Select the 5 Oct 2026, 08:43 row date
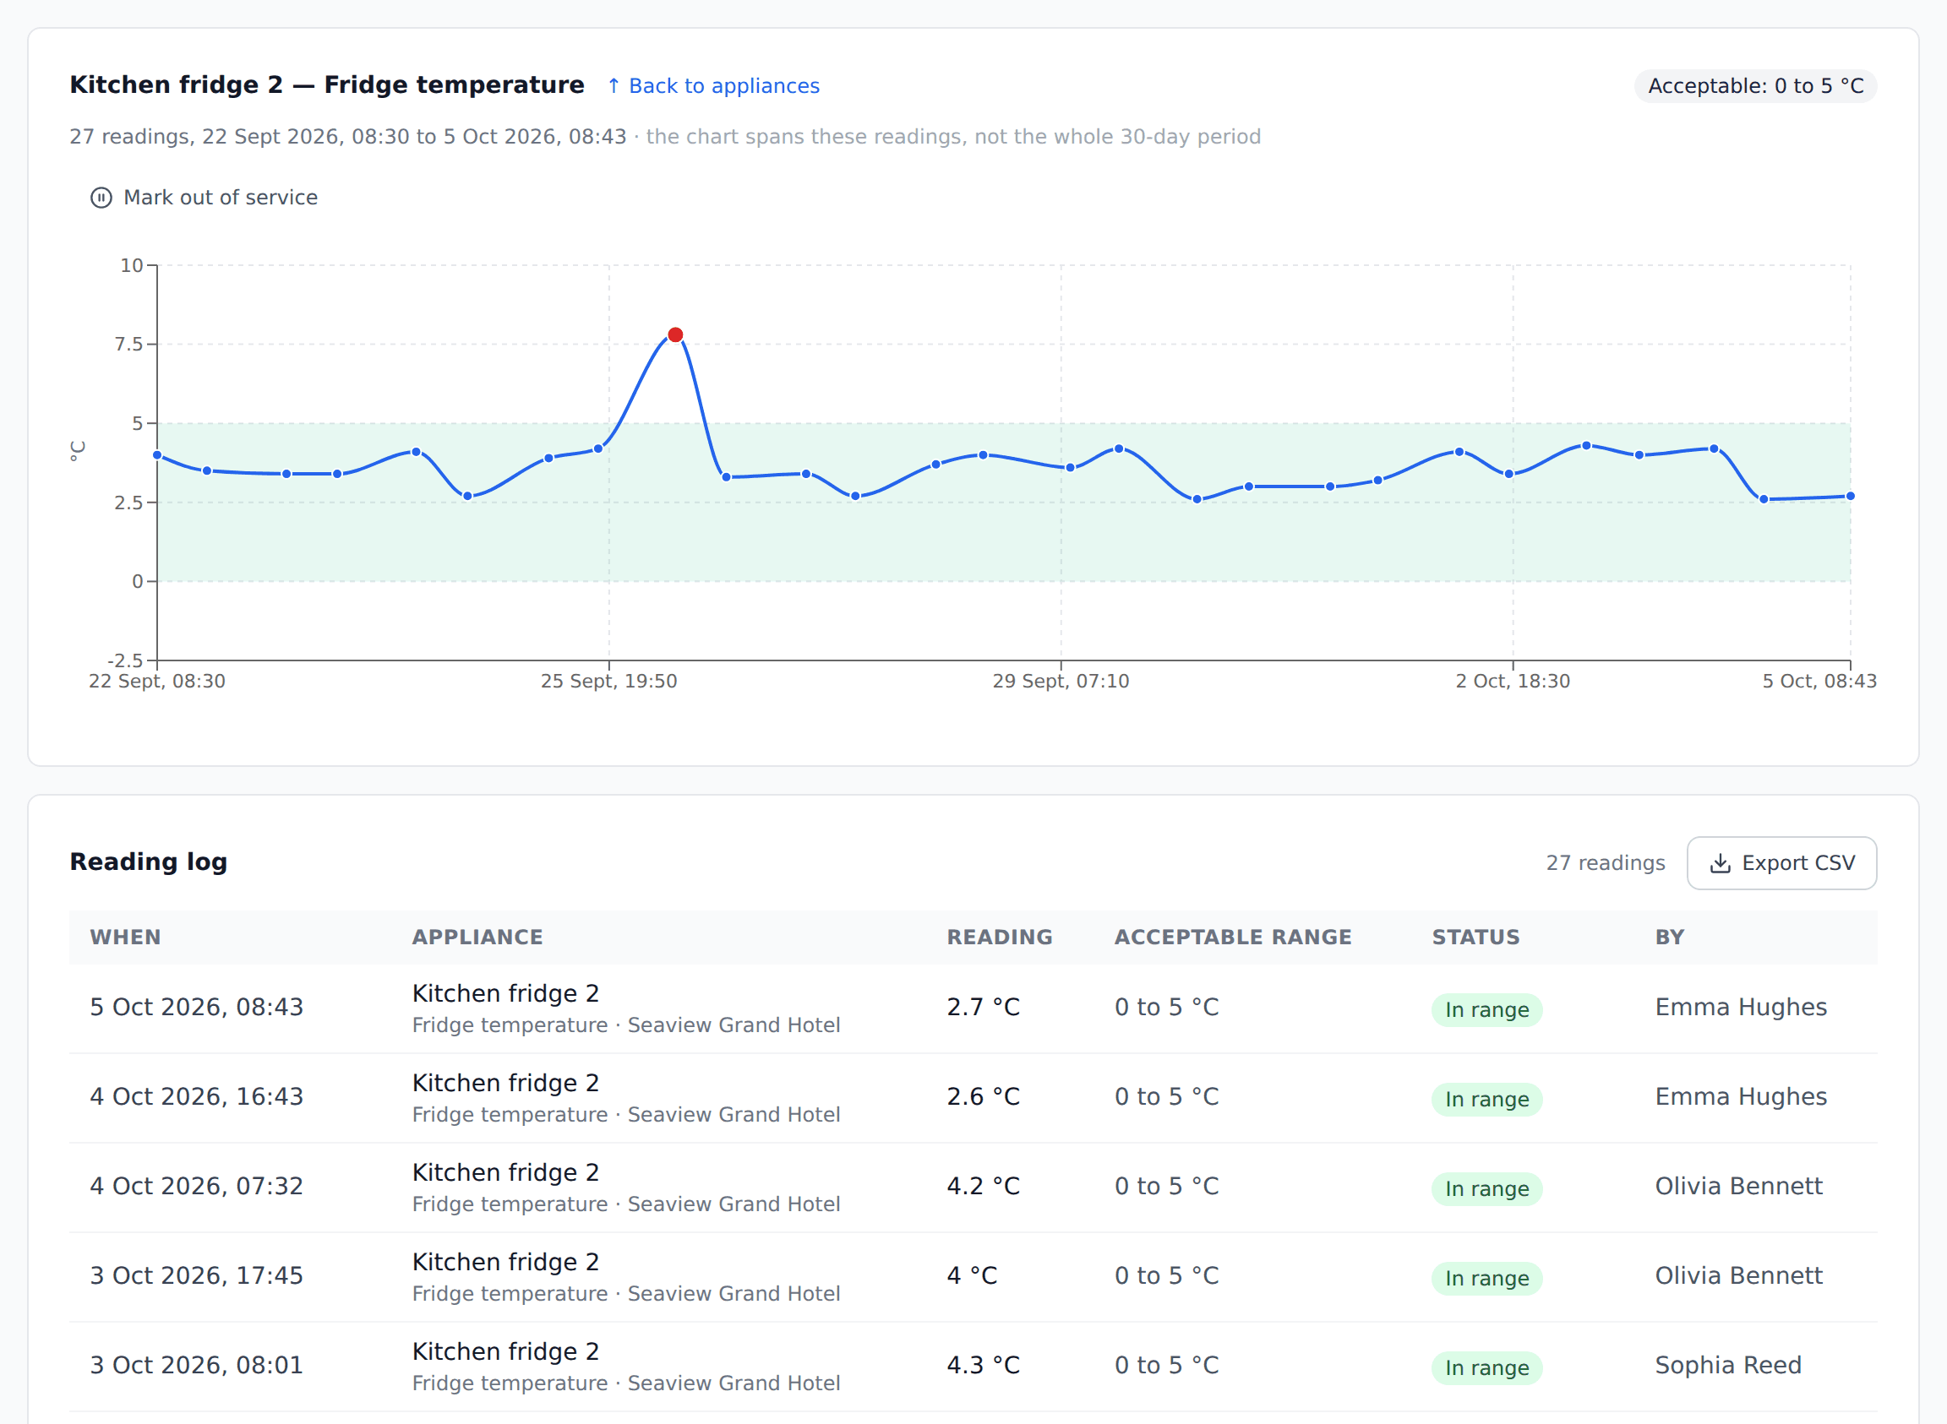 (x=197, y=1007)
